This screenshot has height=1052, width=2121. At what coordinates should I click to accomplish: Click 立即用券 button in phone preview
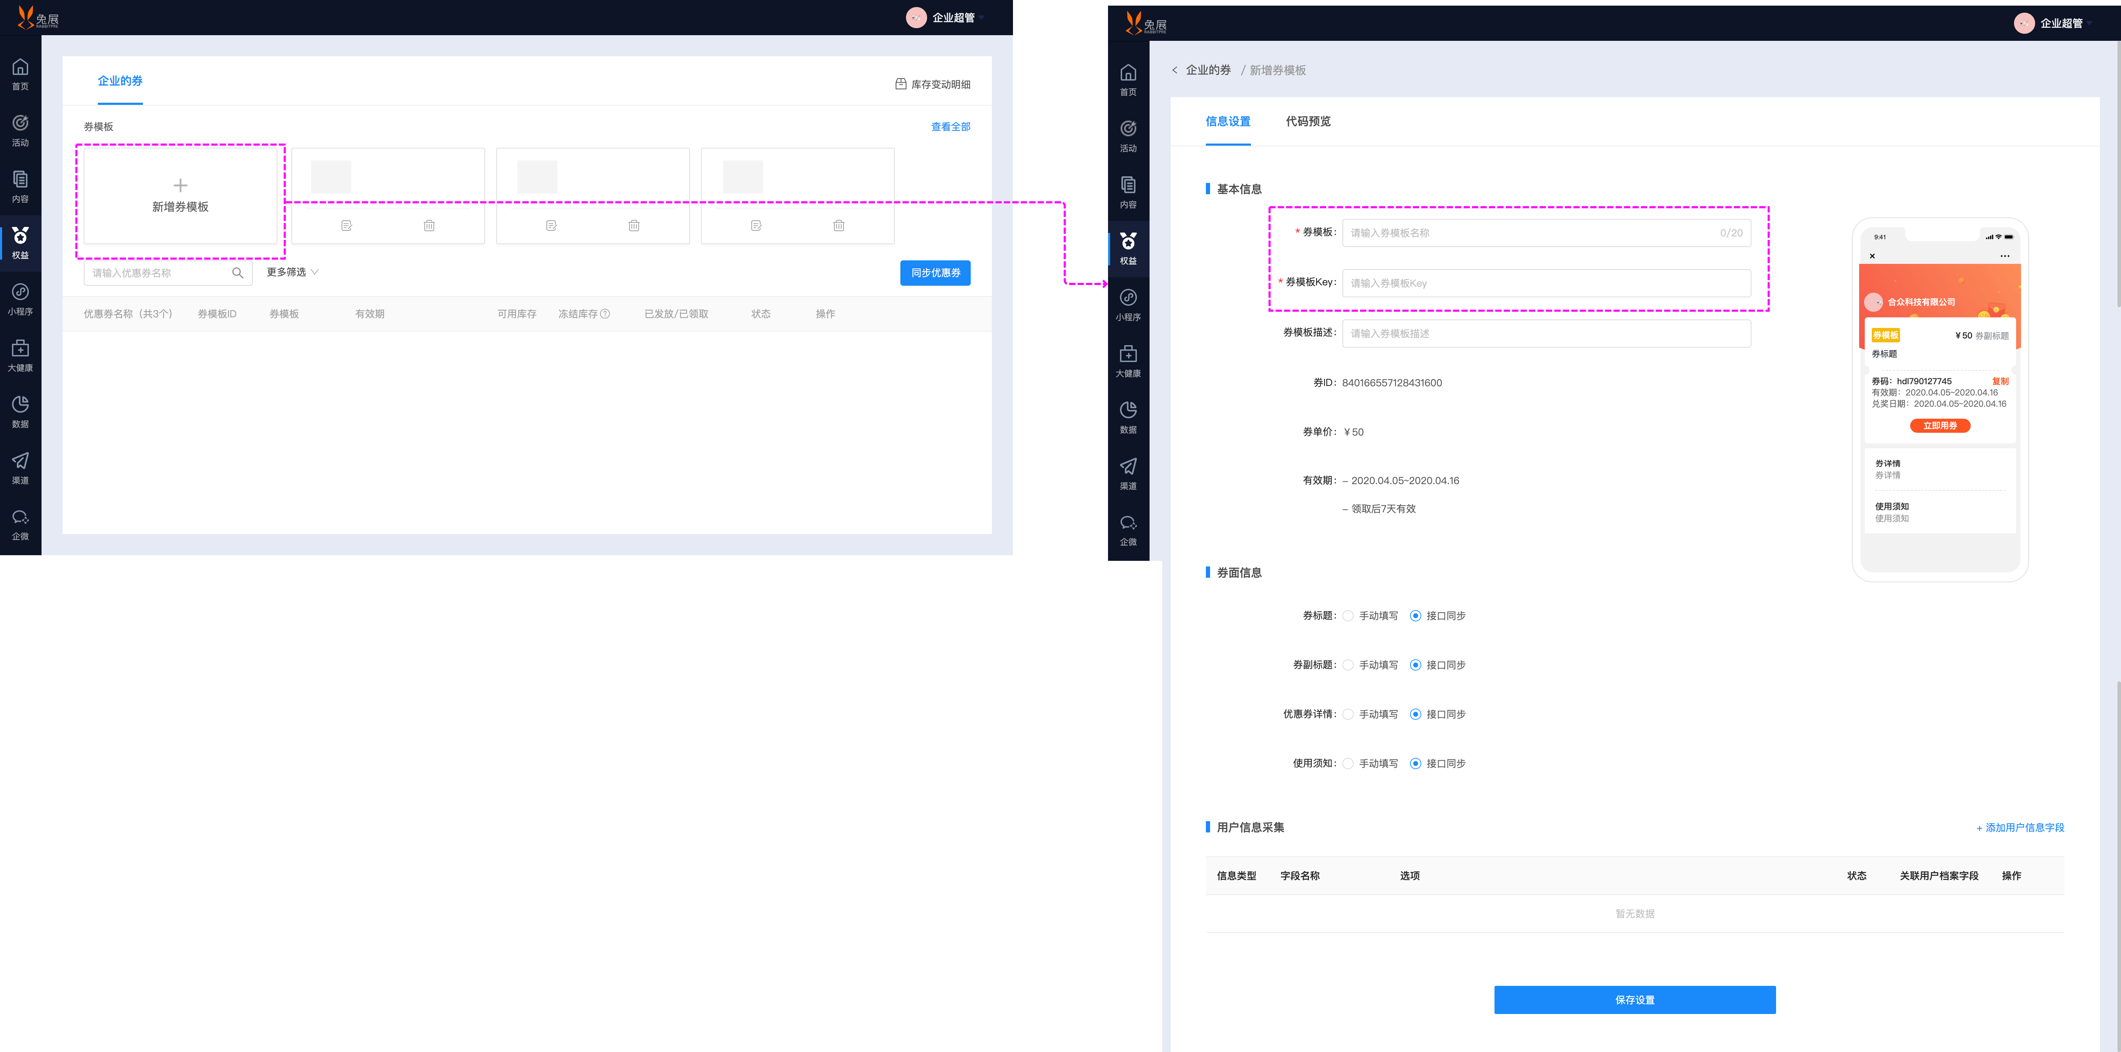pos(1940,426)
